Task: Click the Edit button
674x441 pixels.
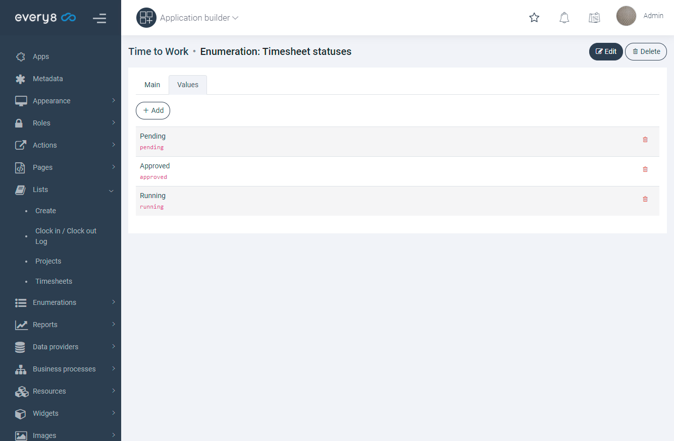Action: (x=606, y=51)
